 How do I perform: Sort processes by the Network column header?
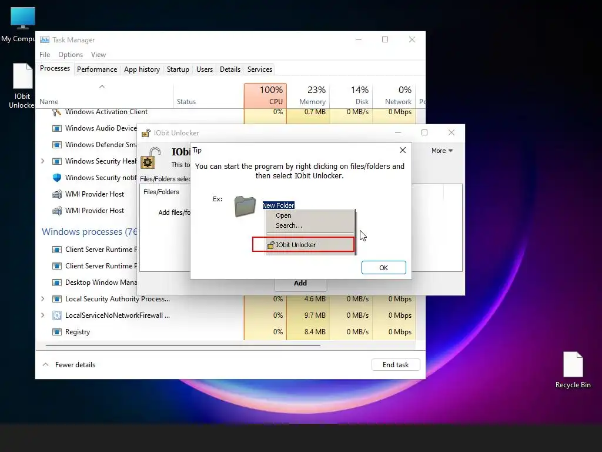pyautogui.click(x=394, y=96)
